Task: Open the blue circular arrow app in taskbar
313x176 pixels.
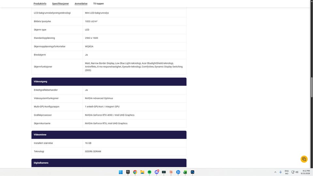Action: tap(178, 172)
